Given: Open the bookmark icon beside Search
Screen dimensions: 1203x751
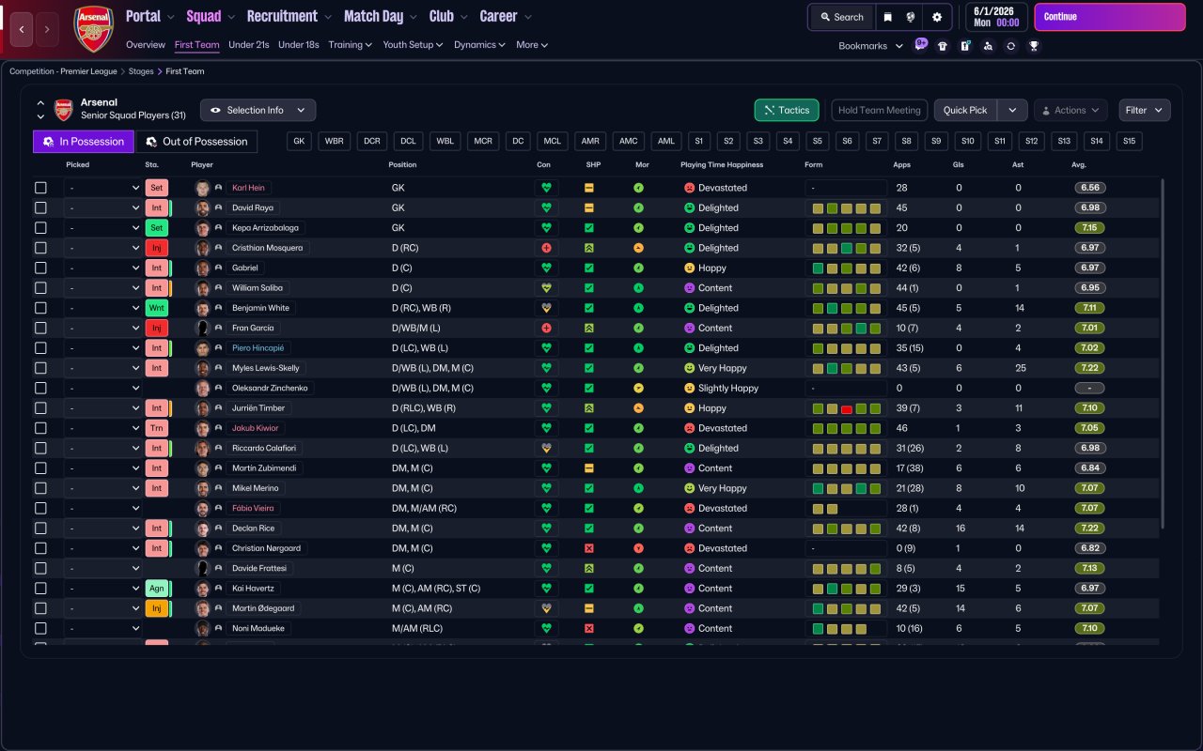Looking at the screenshot, I should point(887,17).
